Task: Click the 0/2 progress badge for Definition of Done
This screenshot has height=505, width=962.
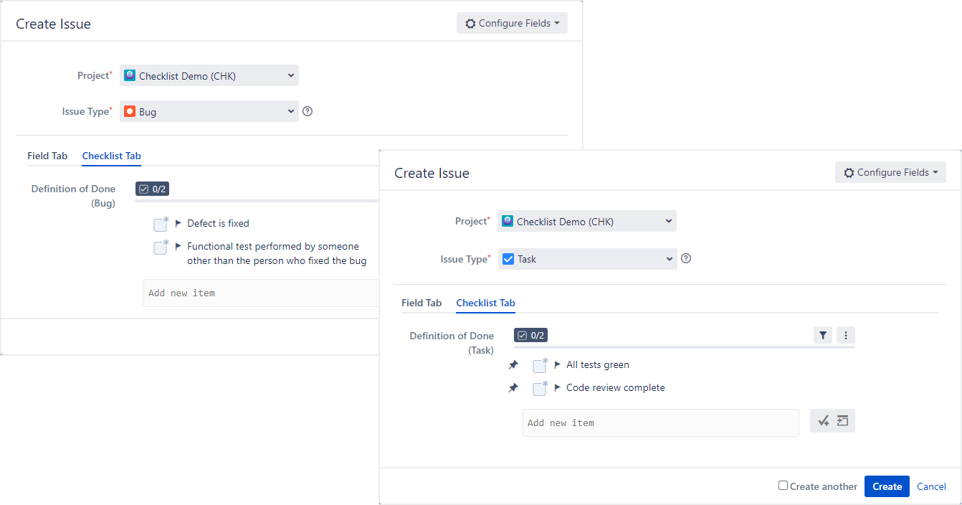Action: [x=530, y=335]
